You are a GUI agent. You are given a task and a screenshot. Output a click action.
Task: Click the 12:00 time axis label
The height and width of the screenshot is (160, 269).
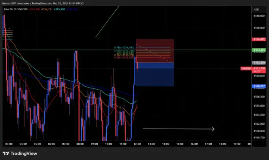tap(137, 144)
